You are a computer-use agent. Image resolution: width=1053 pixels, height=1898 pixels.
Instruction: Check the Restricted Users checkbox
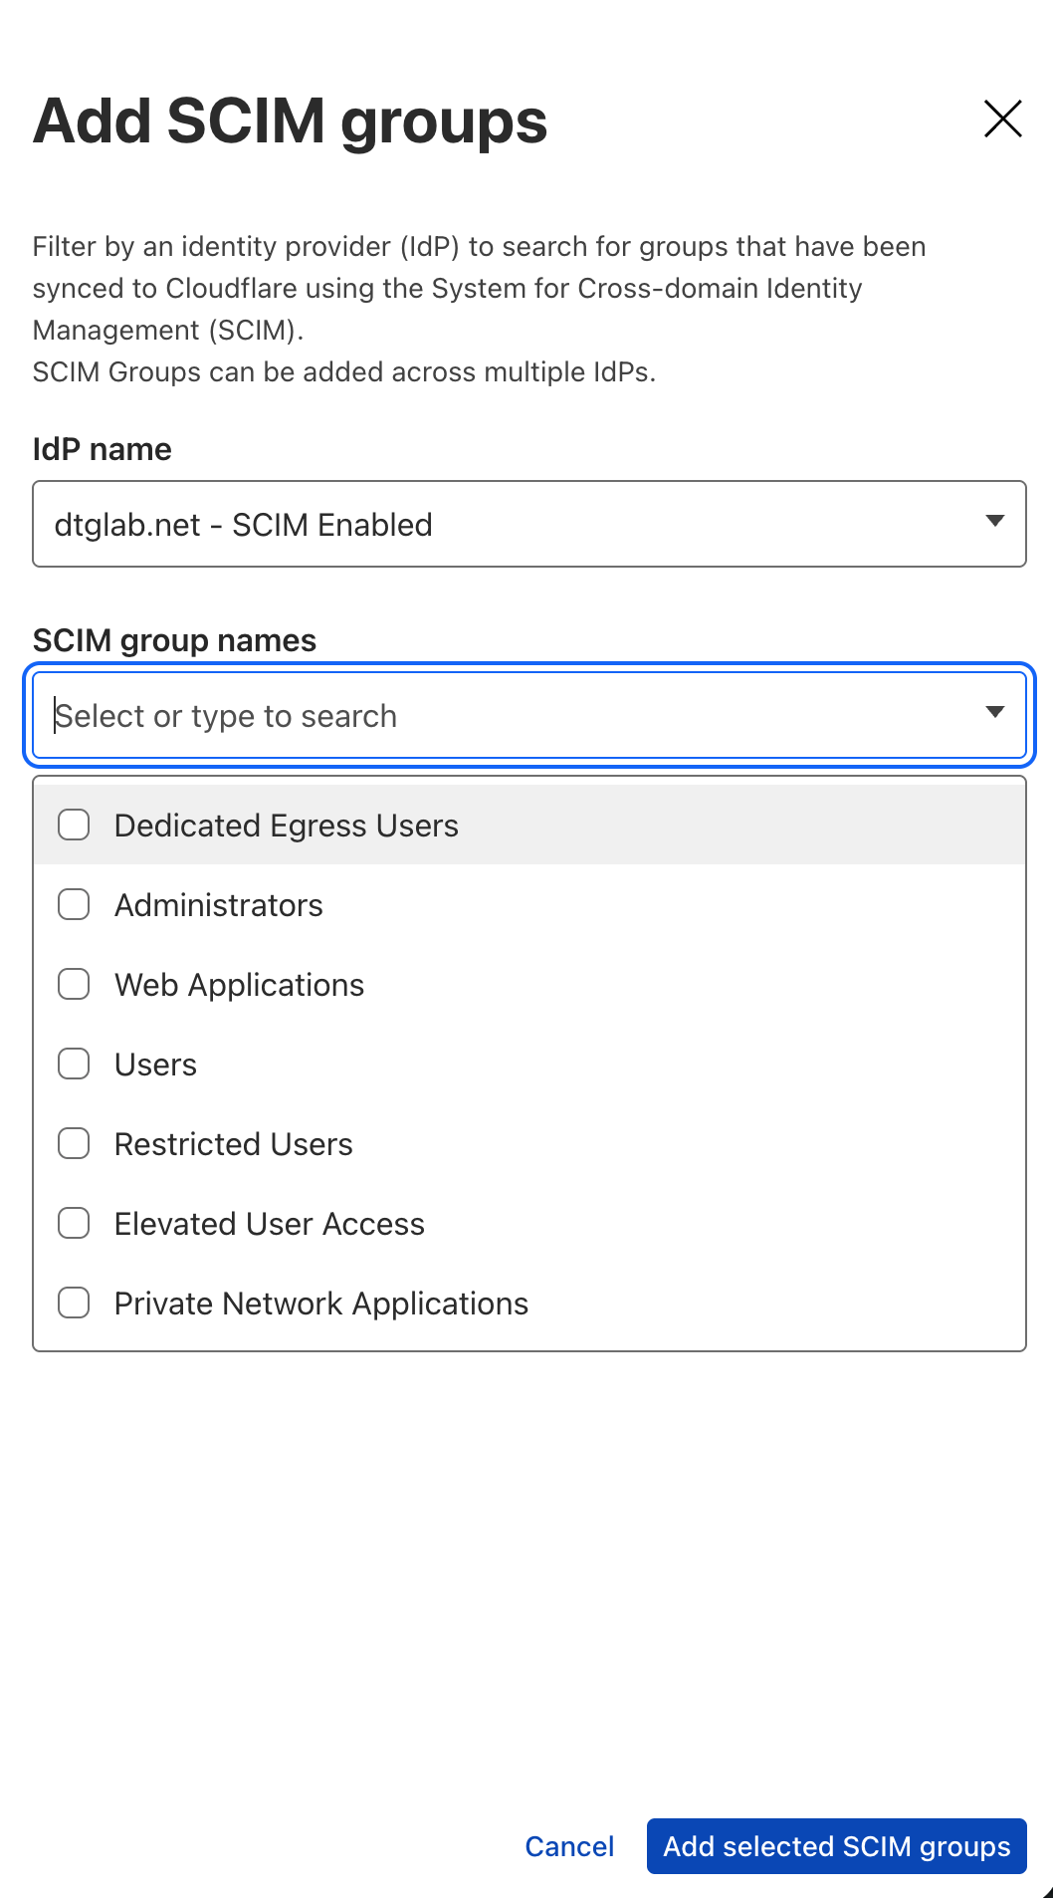74,1144
